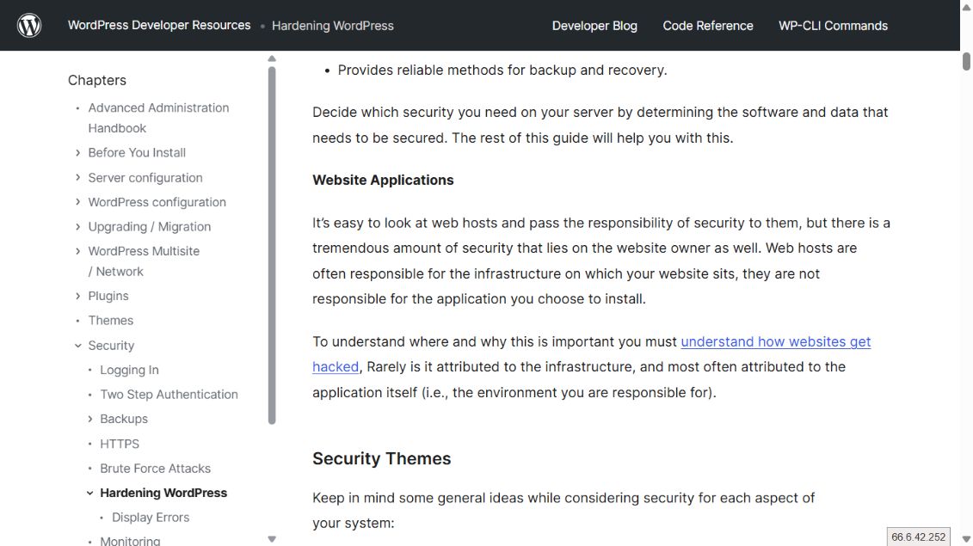This screenshot has height=546, width=973.
Task: Open WordPress Developer Resources home link
Action: [x=159, y=26]
